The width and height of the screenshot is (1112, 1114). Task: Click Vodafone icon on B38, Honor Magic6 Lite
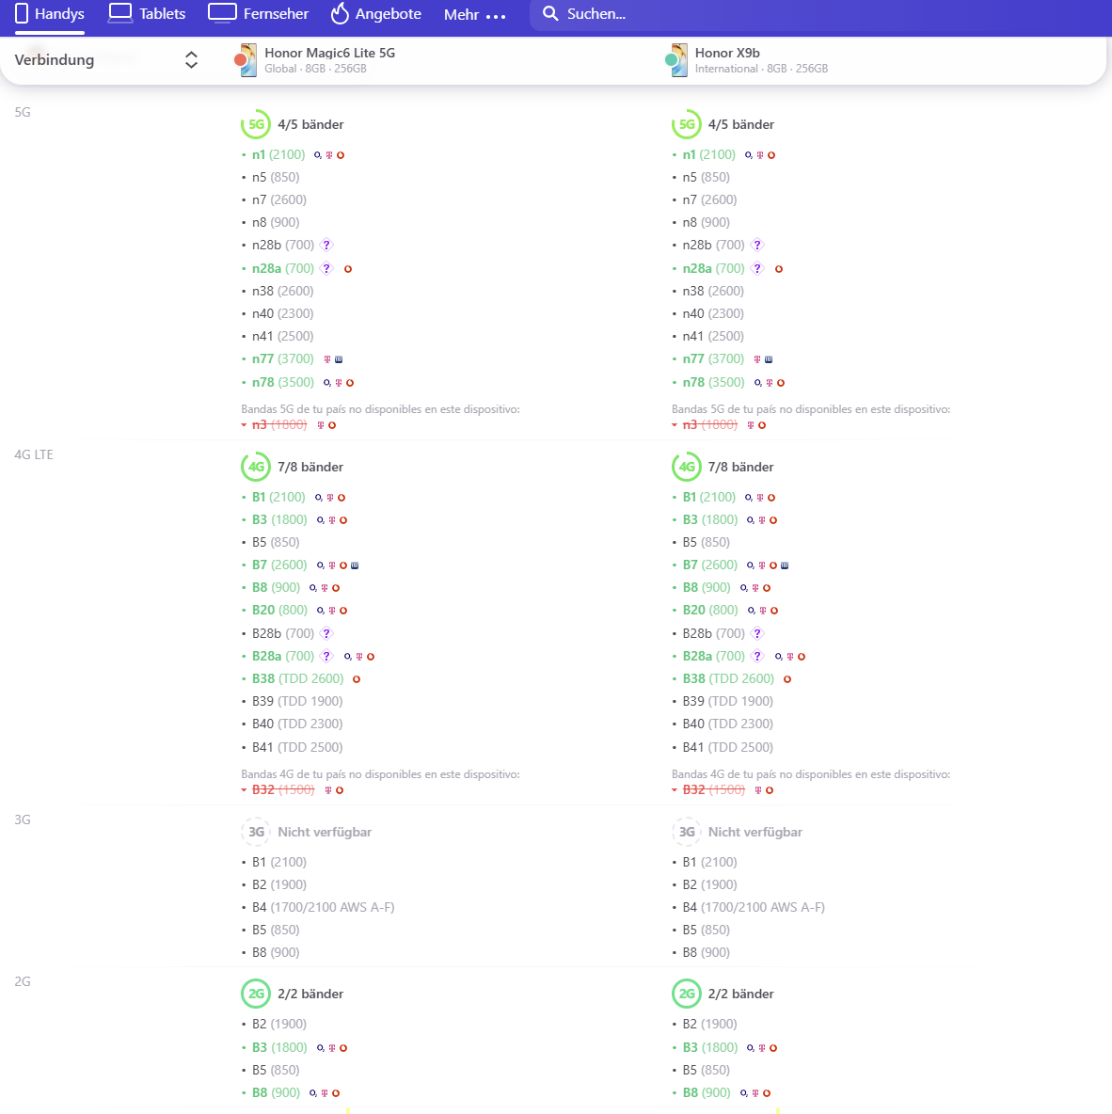click(x=357, y=679)
